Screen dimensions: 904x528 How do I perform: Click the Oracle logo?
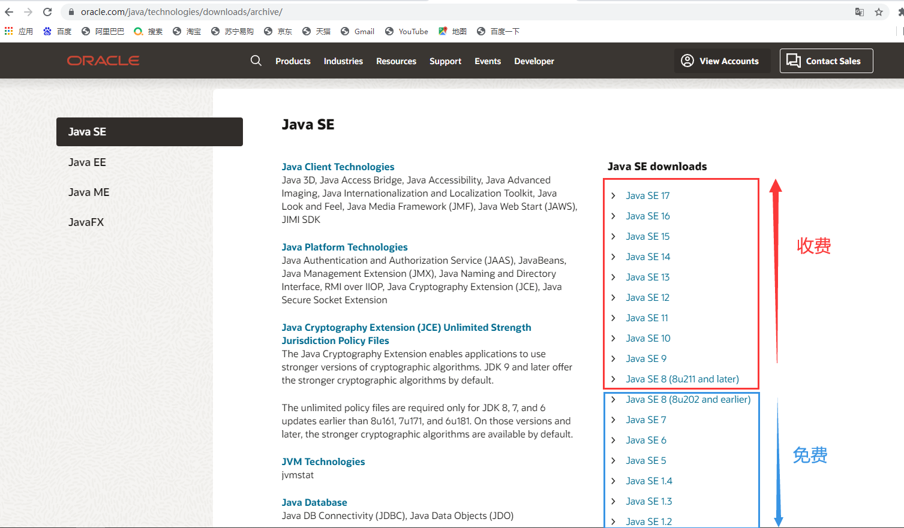point(103,61)
